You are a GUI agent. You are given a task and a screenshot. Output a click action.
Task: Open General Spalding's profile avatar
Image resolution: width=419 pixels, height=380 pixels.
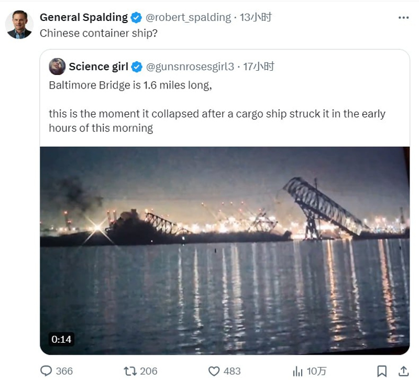tap(19, 25)
